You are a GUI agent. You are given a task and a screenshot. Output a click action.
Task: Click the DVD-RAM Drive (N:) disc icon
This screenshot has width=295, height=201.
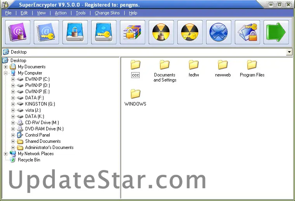(x=20, y=129)
